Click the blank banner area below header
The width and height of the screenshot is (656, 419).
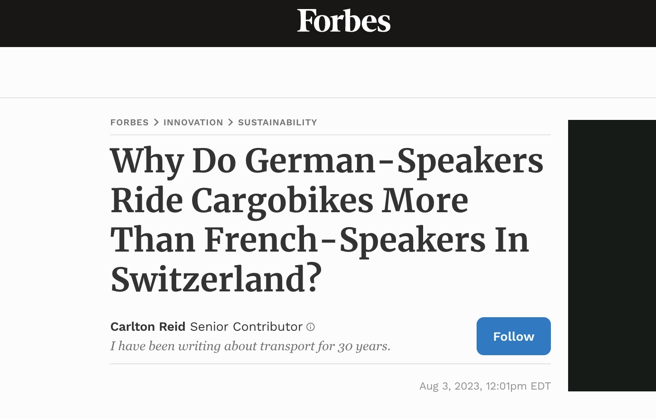(x=328, y=72)
